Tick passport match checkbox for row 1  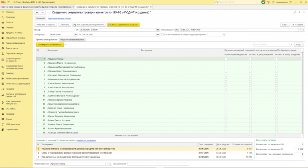(226, 59)
